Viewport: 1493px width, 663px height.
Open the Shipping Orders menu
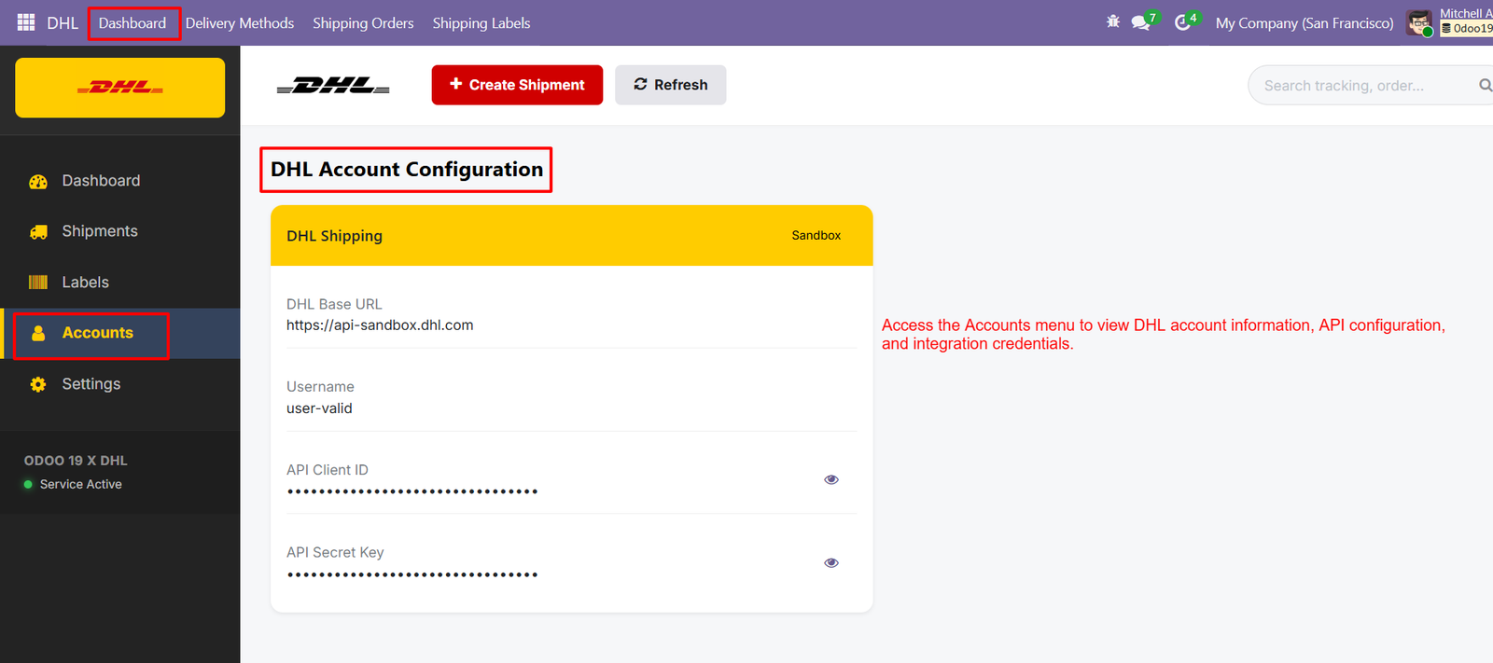[363, 22]
